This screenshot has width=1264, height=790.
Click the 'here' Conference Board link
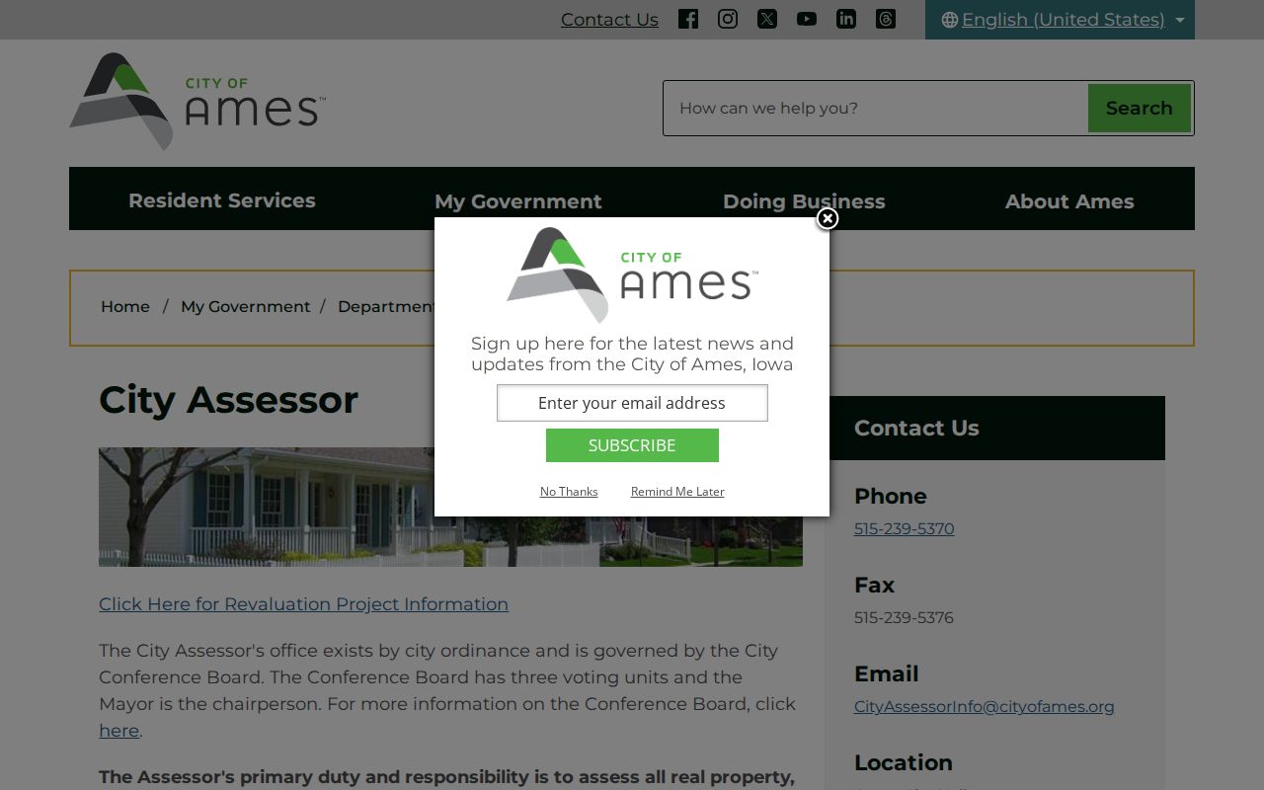[118, 731]
